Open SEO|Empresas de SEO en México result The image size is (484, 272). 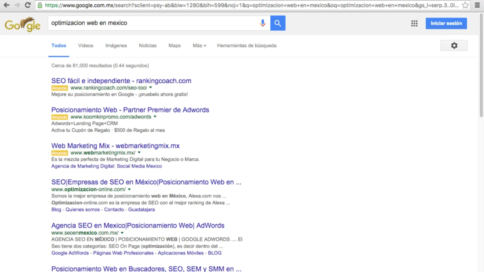point(146,182)
